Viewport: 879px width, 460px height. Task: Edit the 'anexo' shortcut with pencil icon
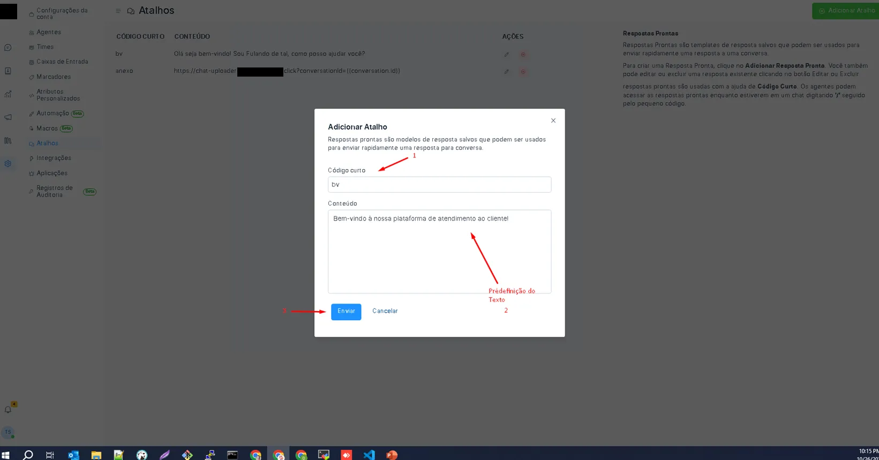coord(506,71)
